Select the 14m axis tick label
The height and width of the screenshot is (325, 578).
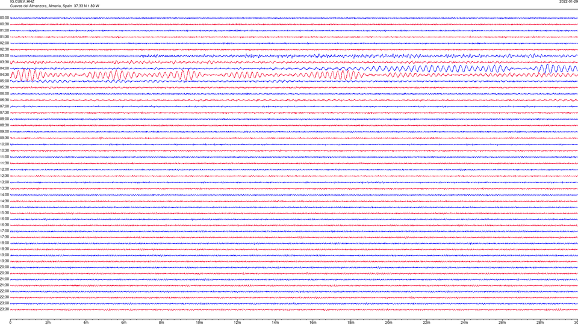coord(275,323)
